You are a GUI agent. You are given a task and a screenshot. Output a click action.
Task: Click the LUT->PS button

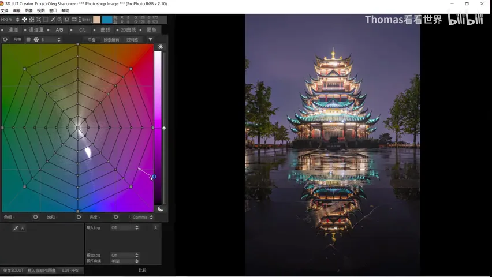point(70,271)
